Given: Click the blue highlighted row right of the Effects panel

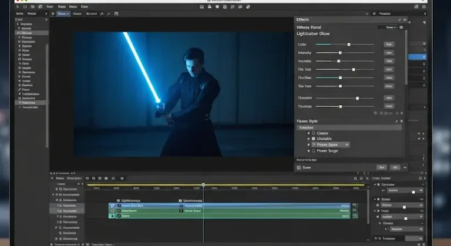Looking at the screenshot, I should [417, 57].
